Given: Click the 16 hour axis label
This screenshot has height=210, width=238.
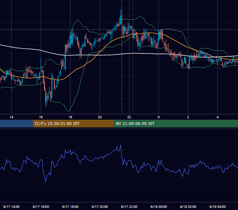Looking at the screenshot, I should [x=41, y=117].
